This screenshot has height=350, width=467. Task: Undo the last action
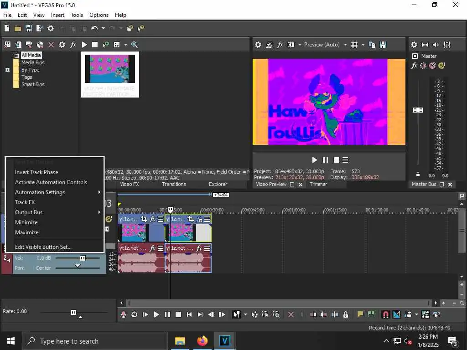pos(94,28)
